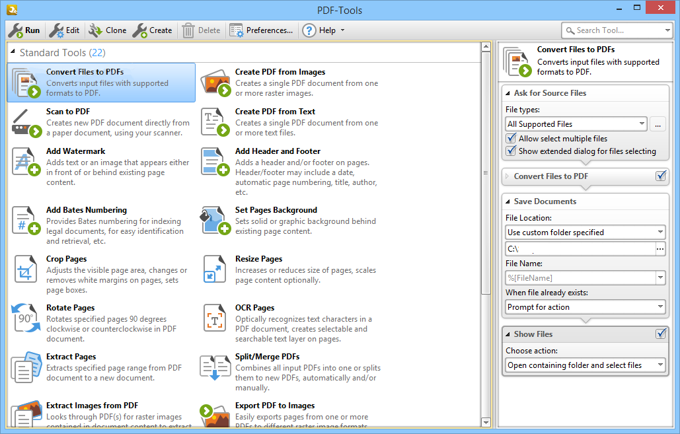The height and width of the screenshot is (434, 680).
Task: Click the browse button beside file types
Action: click(658, 124)
